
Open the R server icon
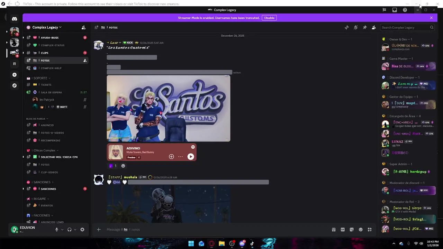pyautogui.click(x=14, y=64)
